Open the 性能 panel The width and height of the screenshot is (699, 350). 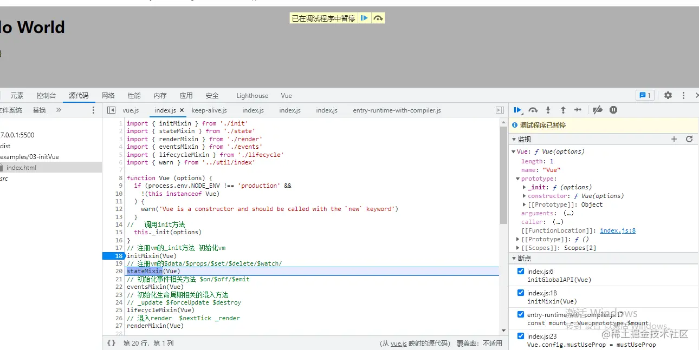pyautogui.click(x=134, y=96)
